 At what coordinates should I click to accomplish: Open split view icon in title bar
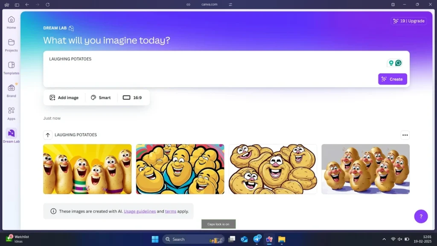[393, 4]
